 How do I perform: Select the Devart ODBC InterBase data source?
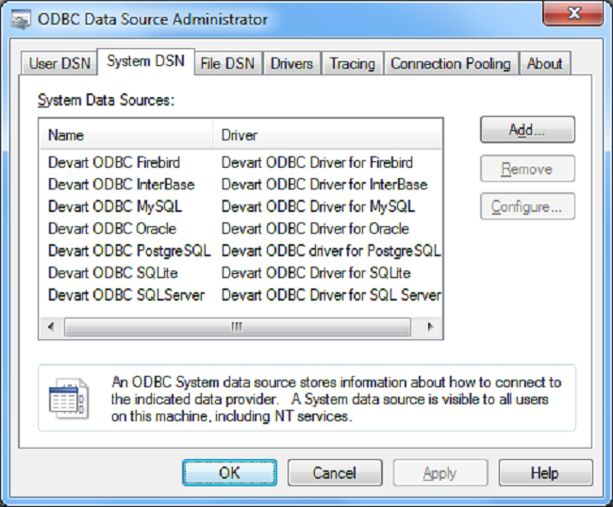click(122, 185)
